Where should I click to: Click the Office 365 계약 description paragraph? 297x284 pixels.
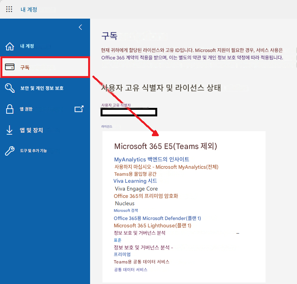point(192,54)
